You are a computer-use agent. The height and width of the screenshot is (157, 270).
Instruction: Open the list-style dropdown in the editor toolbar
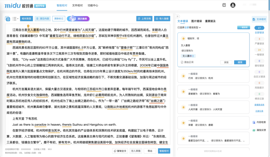(15, 19)
